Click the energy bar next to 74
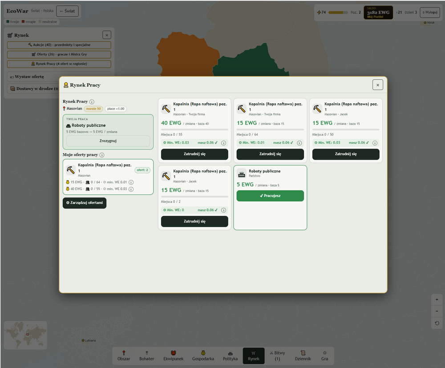445x368 pixels. point(338,12)
